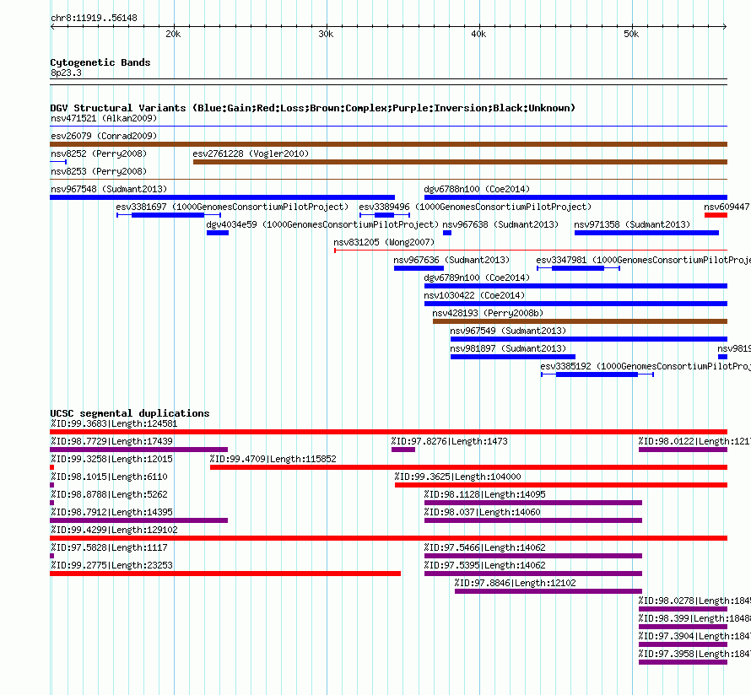
Task: Open variant nsv8252 (Perry2008) label
Action: point(99,154)
